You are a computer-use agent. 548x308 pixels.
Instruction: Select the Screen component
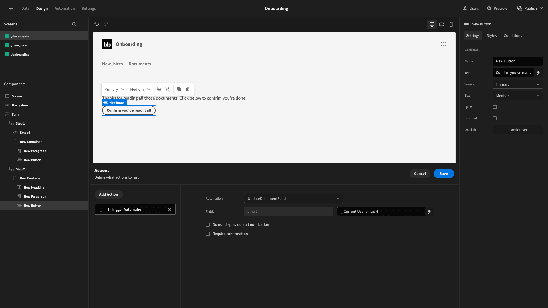pos(44,96)
